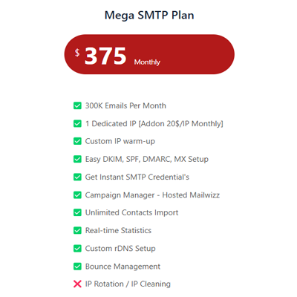Click the Mega SMTP Plan heading

pos(149,15)
